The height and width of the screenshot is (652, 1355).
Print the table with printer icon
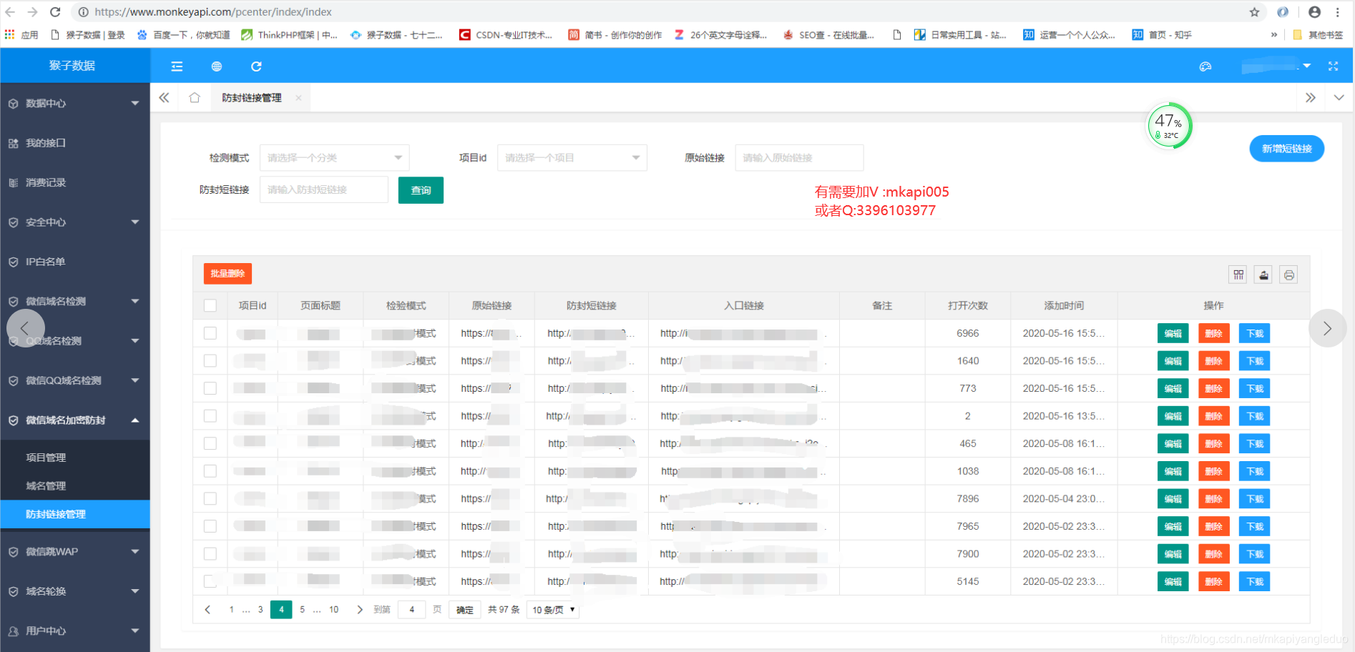[x=1288, y=275]
